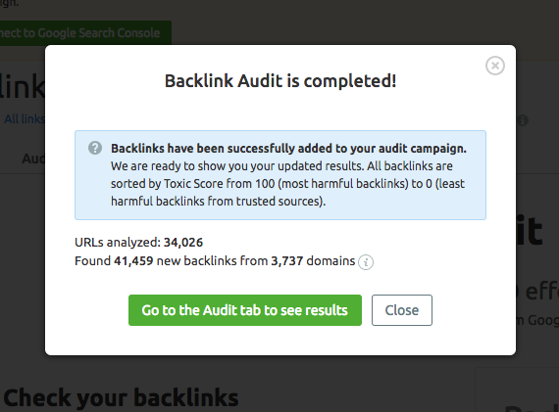This screenshot has height=412, width=559.
Task: Select the dimmed Connect to Google Search Console button
Action: (85, 33)
